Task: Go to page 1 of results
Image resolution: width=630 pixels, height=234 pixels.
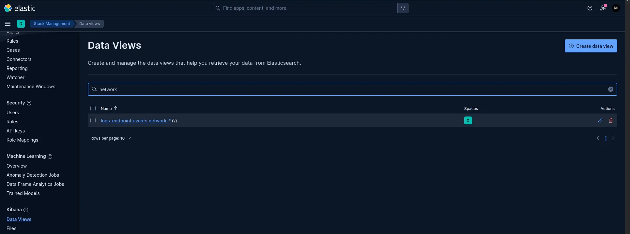Action: [606, 138]
